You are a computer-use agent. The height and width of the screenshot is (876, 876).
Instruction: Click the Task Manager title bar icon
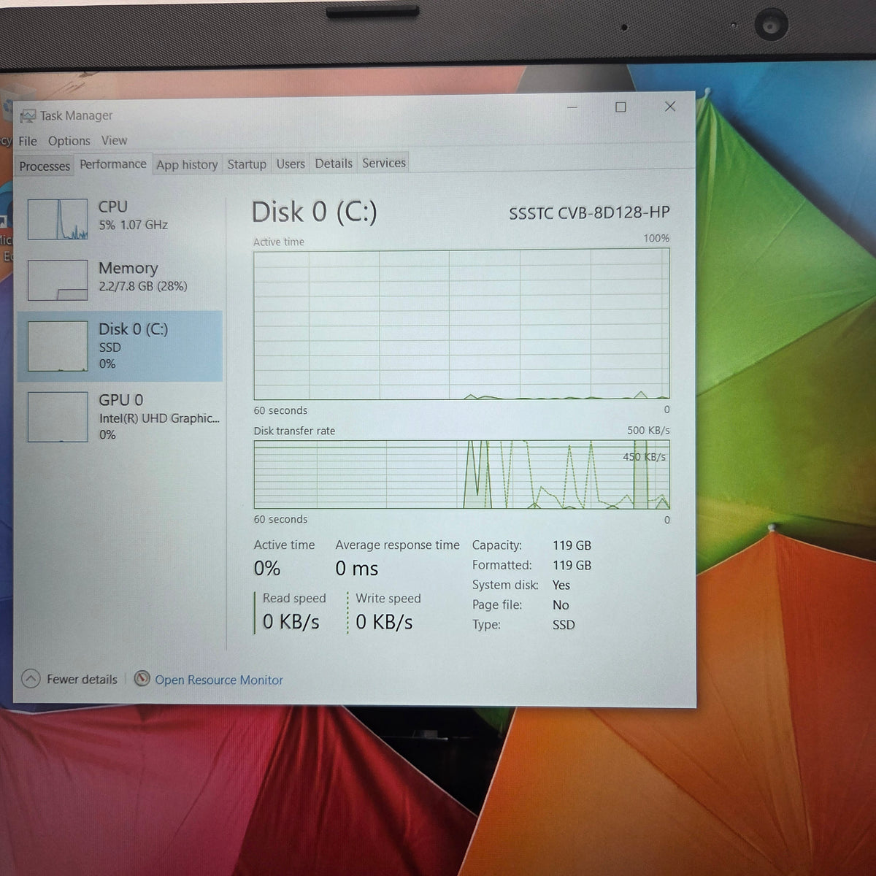28,116
